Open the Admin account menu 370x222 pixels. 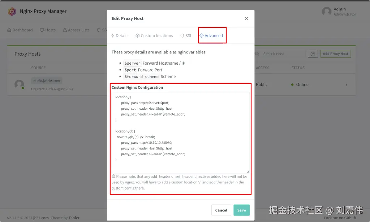pyautogui.click(x=339, y=11)
